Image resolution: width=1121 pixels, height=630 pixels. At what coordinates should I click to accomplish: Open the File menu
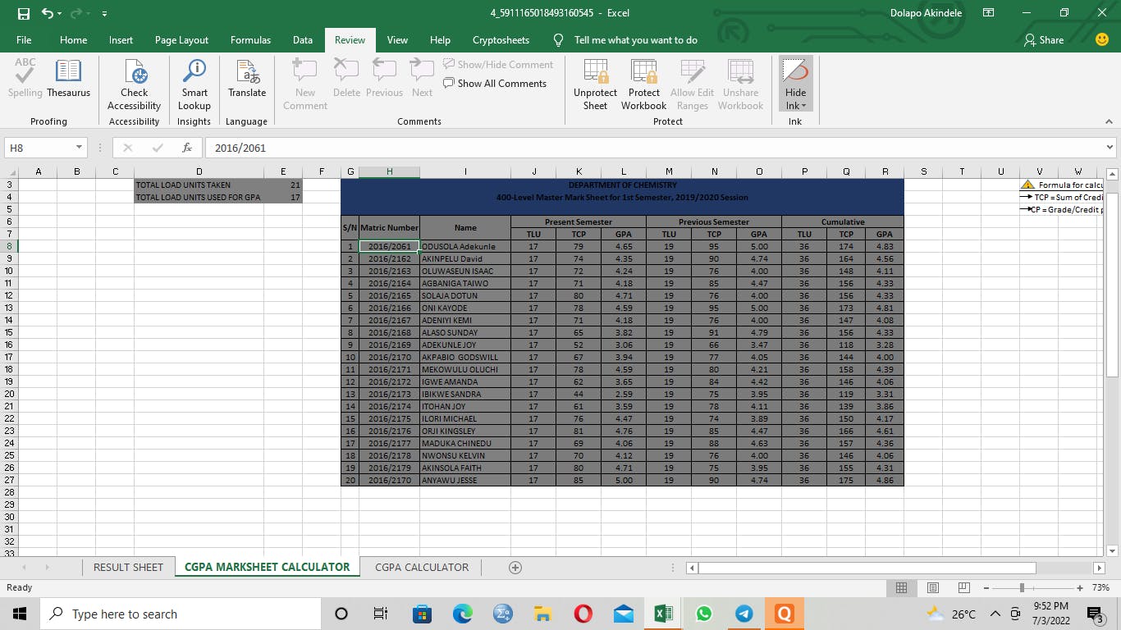point(24,39)
